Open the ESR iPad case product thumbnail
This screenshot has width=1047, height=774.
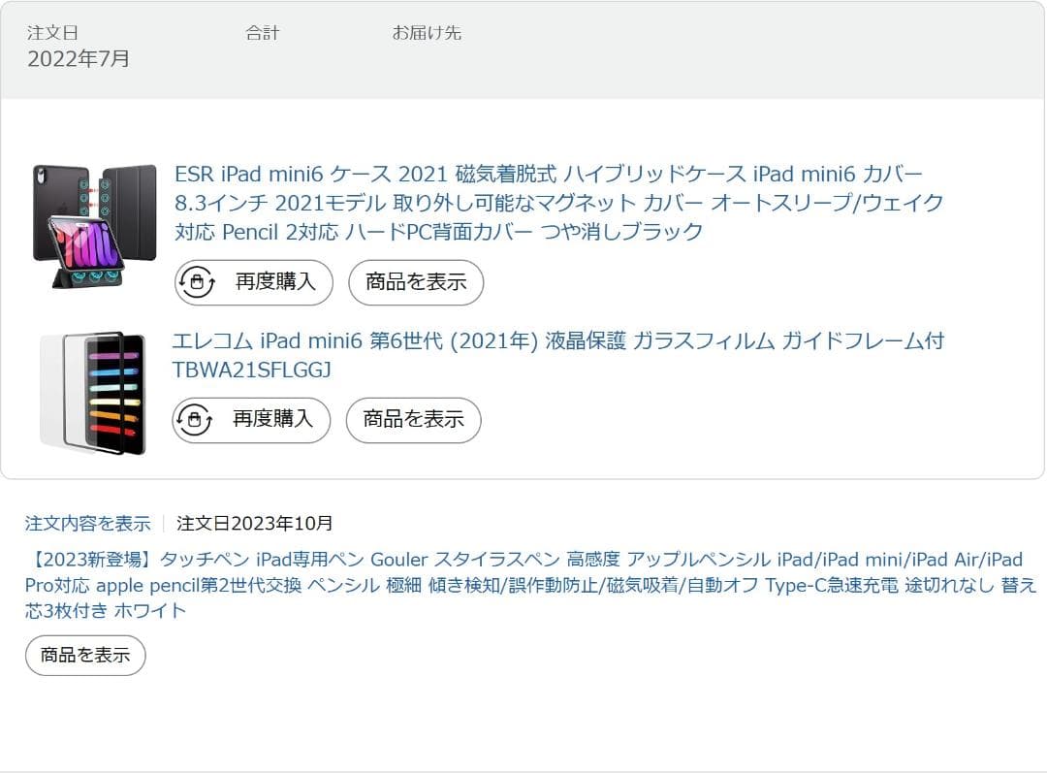click(94, 226)
